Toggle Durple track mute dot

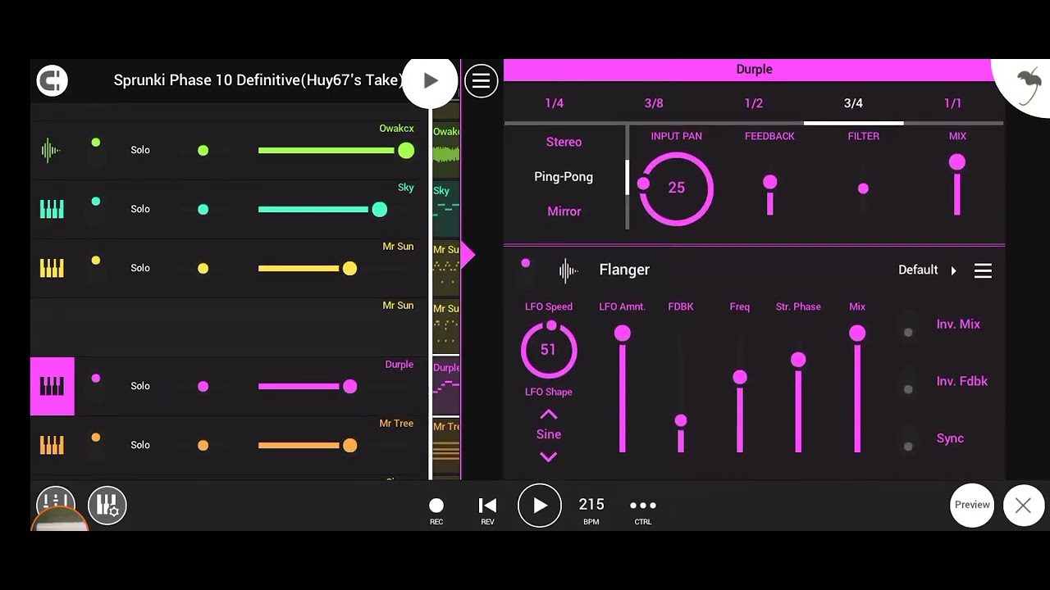coord(96,379)
